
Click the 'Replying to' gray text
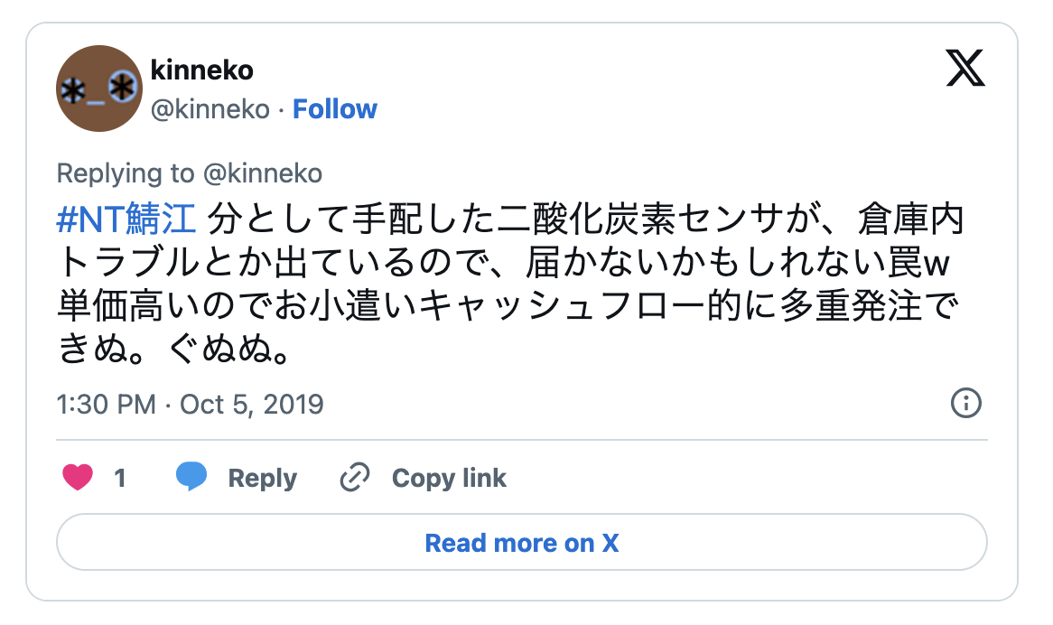125,173
